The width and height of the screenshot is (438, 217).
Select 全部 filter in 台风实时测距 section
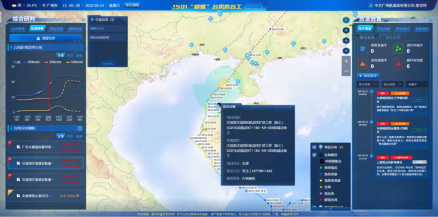coord(60,136)
